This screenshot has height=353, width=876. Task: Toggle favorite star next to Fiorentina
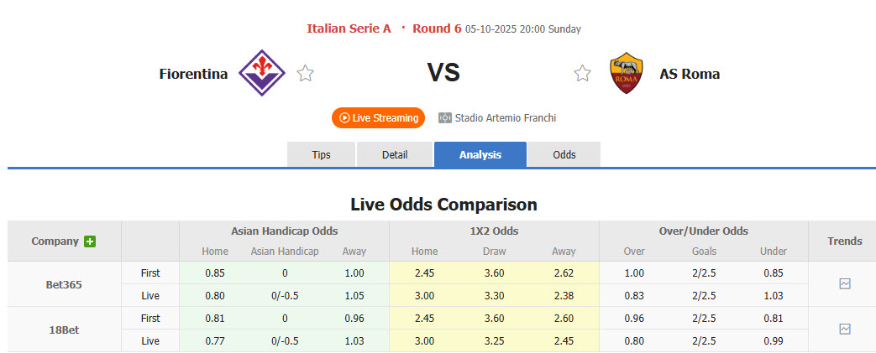point(305,74)
